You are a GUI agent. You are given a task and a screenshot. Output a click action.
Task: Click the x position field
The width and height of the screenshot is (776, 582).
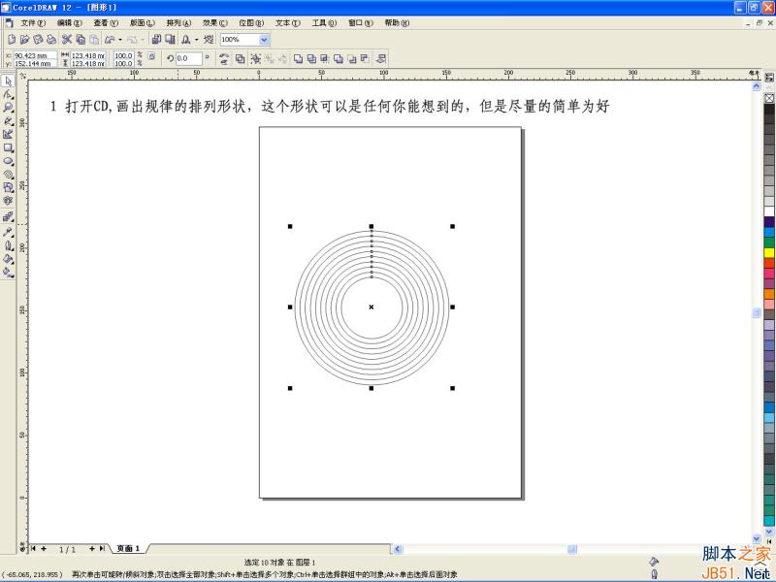35,55
